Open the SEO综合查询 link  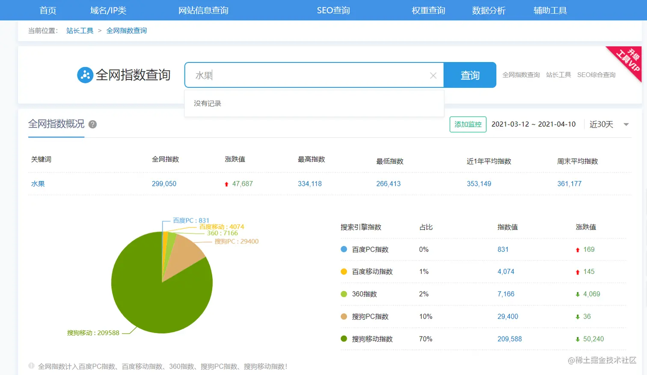[x=596, y=75]
